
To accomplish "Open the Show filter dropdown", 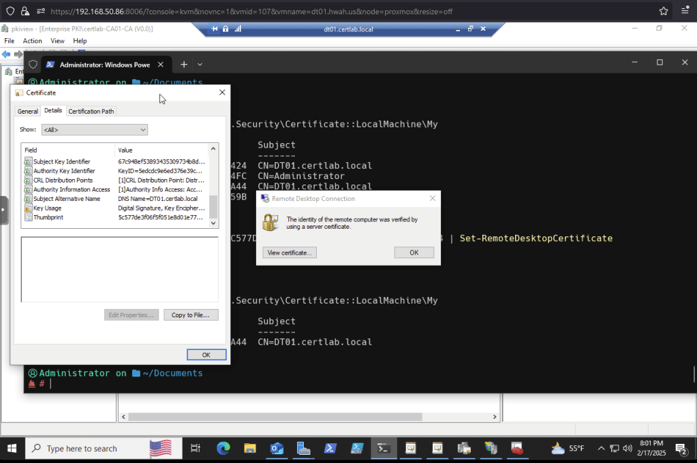I will click(94, 129).
